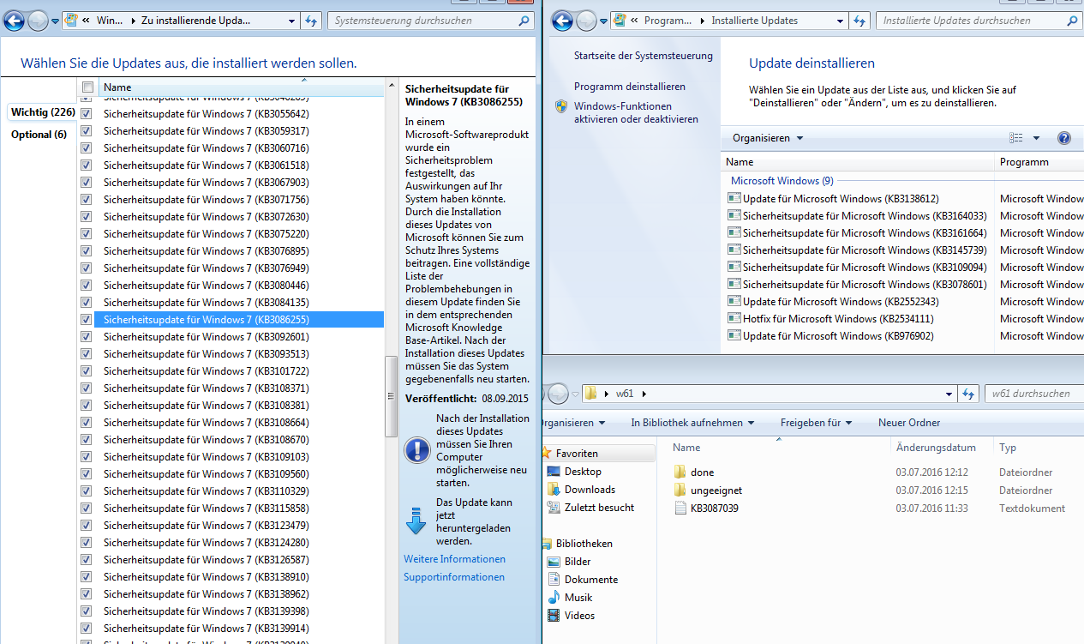This screenshot has height=644, width=1084.
Task: Select the KB3087039 text document icon
Action: click(x=680, y=509)
